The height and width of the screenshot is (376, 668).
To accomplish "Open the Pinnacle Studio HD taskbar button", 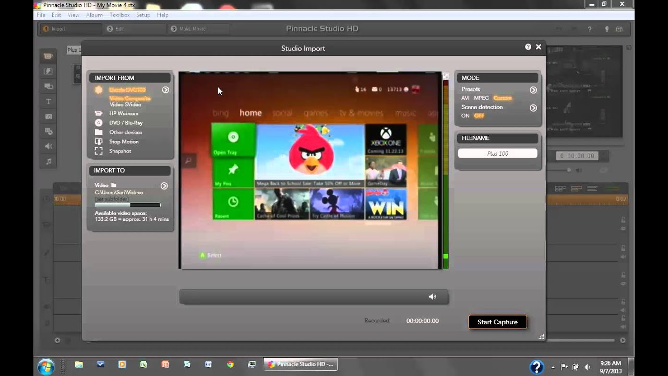I will point(301,365).
